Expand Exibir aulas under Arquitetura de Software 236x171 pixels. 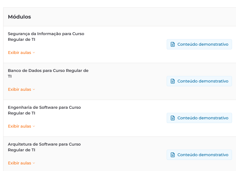click(21, 163)
